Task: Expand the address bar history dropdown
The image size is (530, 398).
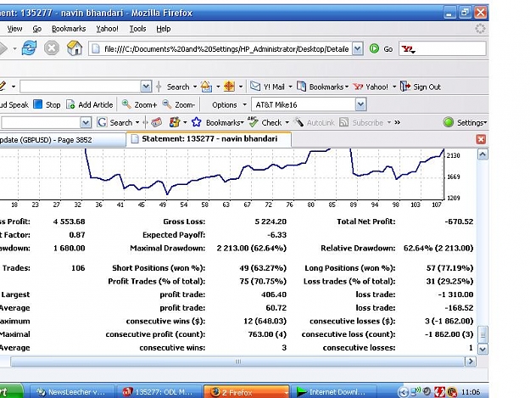Action: (358, 48)
